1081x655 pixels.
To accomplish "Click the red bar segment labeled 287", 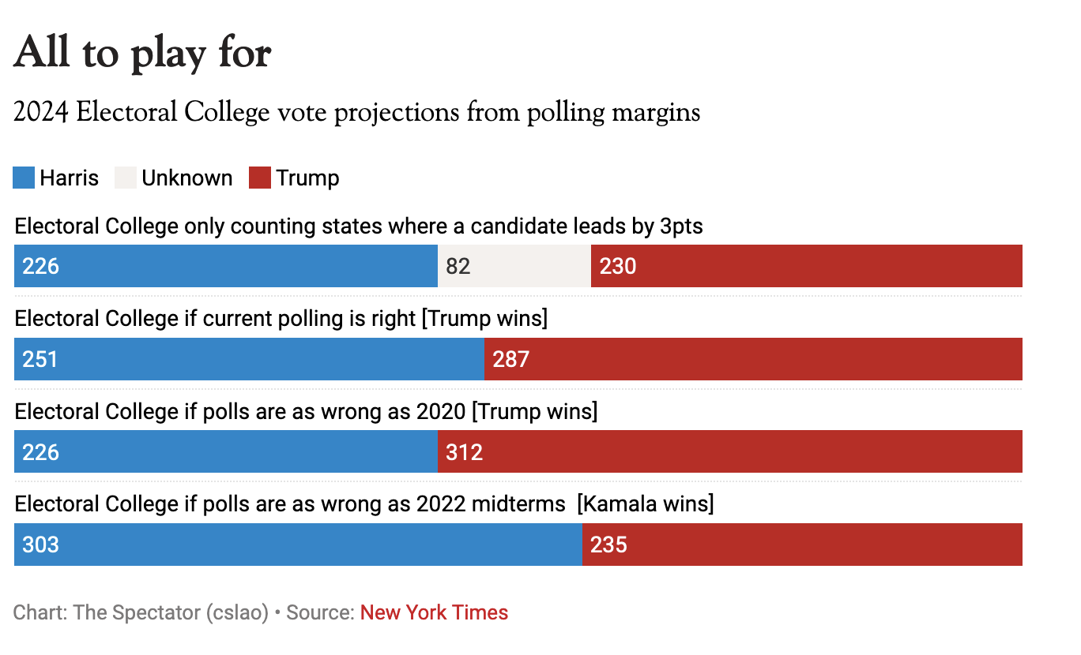I will (753, 359).
